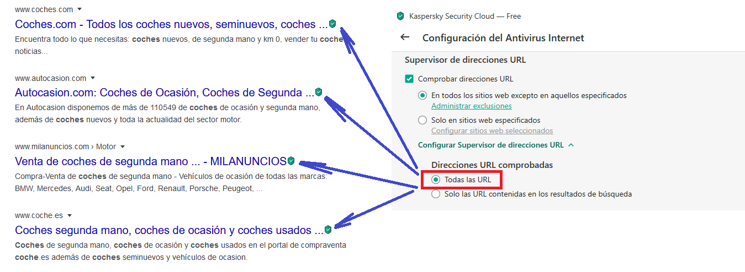The image size is (745, 272).
Task: Select Todas las URL radio button
Action: tap(436, 179)
